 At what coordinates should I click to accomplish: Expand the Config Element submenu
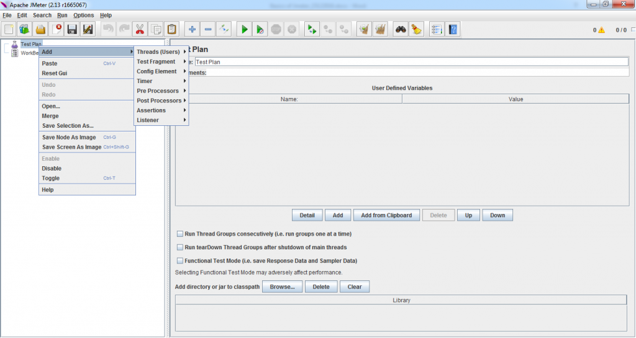click(x=161, y=71)
